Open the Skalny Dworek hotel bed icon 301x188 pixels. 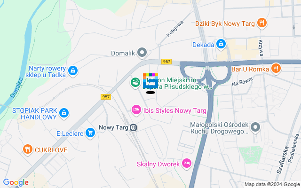[x=187, y=164]
